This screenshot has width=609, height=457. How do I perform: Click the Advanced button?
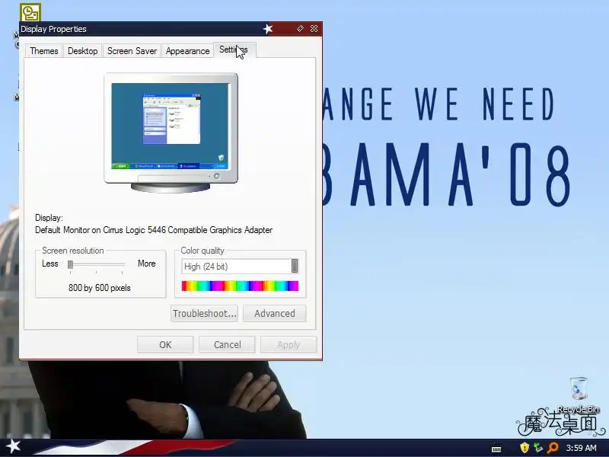pyautogui.click(x=275, y=313)
